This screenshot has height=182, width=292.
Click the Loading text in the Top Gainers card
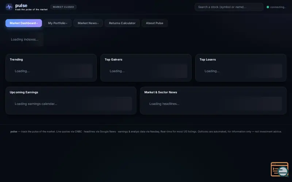[117, 71]
